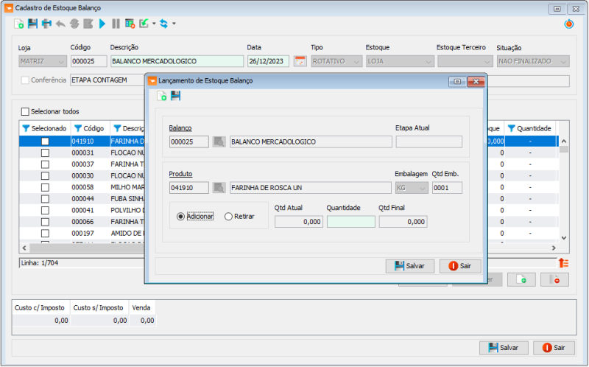Click the third main toolbar icon beside save
This screenshot has width=589, height=367.
tap(46, 24)
